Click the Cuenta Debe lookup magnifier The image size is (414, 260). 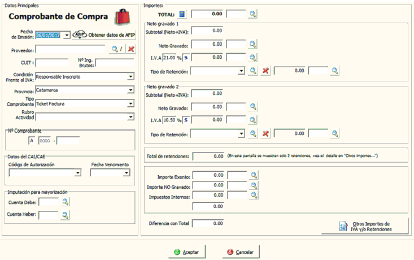point(65,201)
